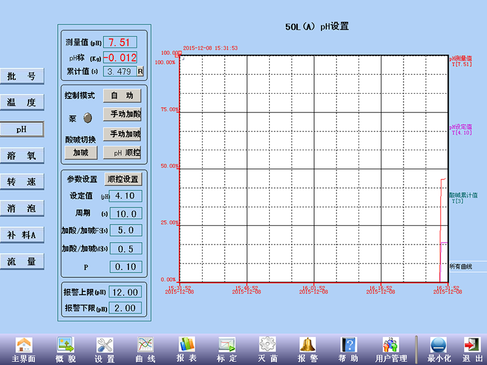Toggle the pH 顺控 sequence control
487x365 pixels.
click(x=124, y=153)
